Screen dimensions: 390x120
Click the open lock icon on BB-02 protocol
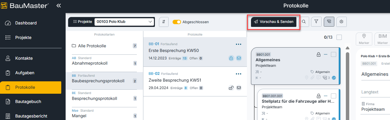tap(231, 88)
